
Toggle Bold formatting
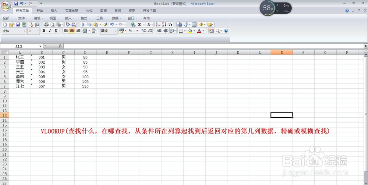(44, 31)
